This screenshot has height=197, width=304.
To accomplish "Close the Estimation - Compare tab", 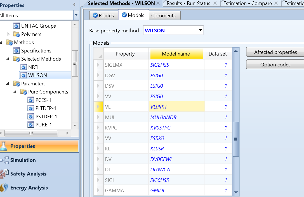I will pyautogui.click(x=276, y=3).
